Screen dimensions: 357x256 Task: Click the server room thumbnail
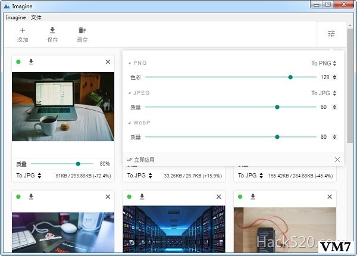(174, 229)
